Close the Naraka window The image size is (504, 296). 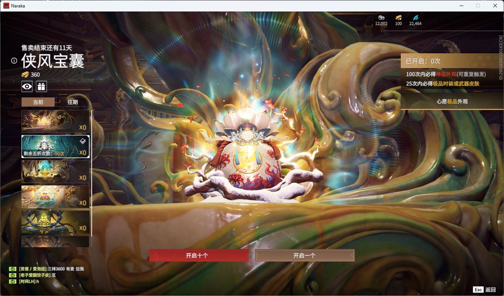pos(495,6)
